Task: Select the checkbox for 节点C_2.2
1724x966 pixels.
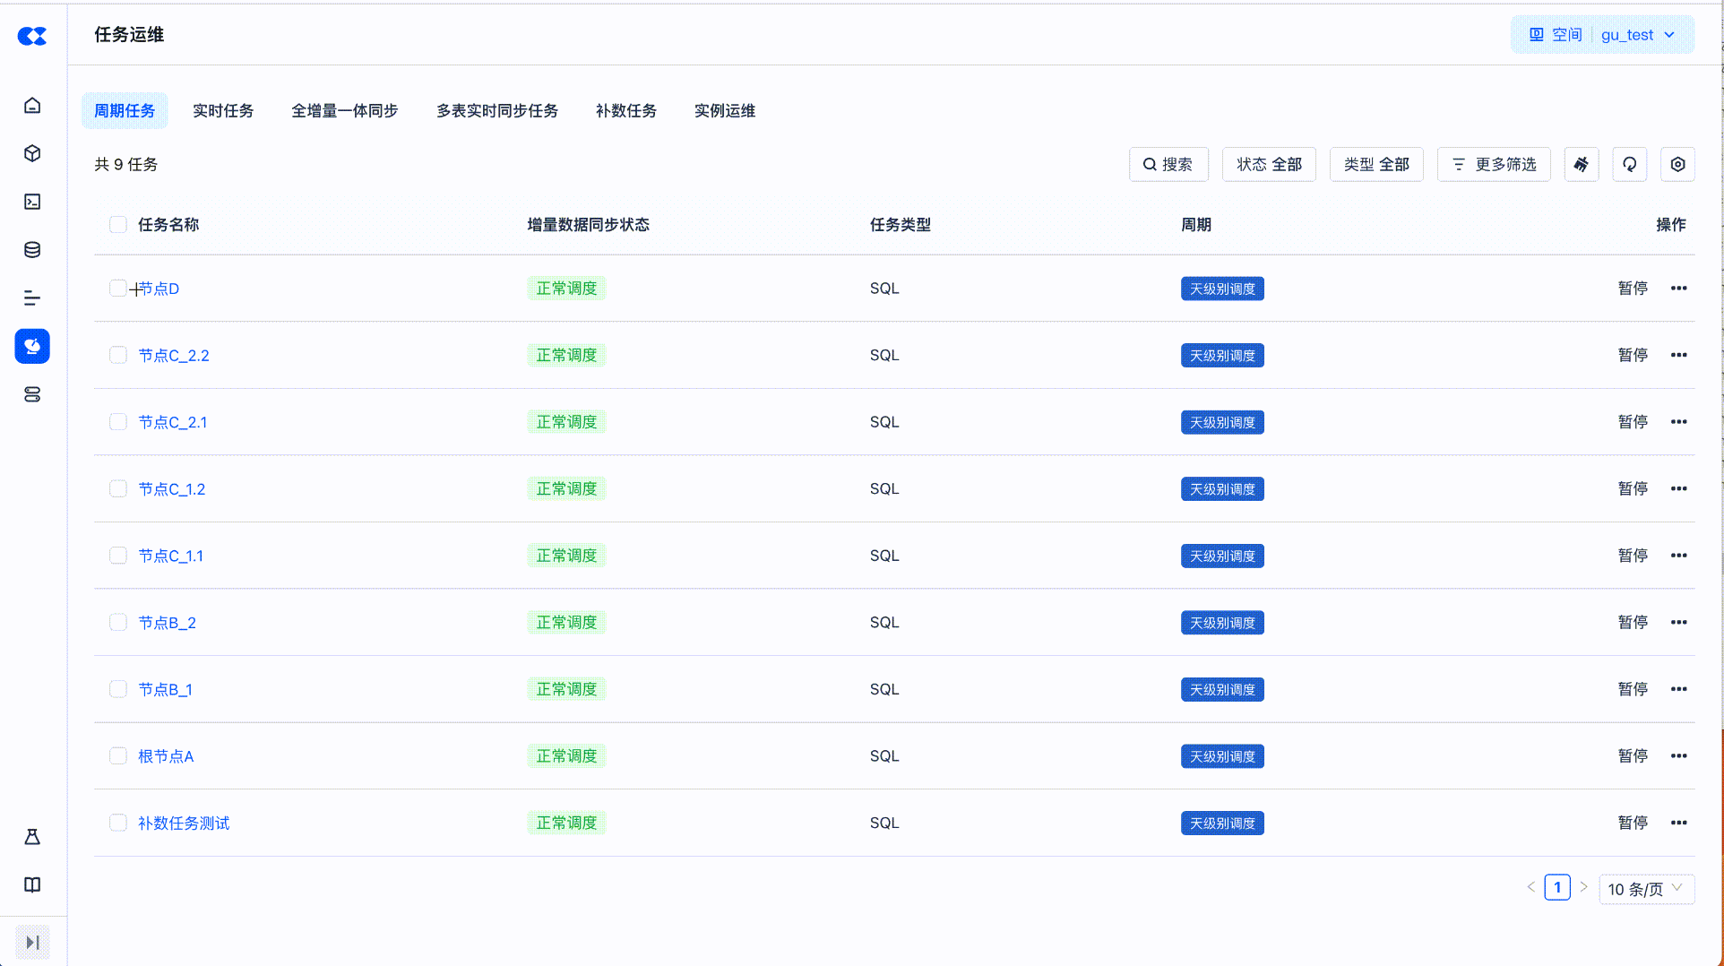Action: tap(117, 355)
